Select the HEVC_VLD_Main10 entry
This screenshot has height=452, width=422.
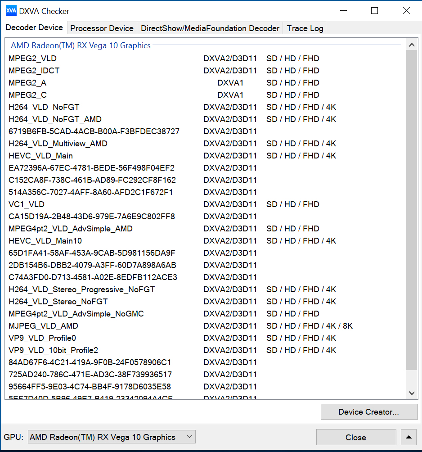point(205,241)
